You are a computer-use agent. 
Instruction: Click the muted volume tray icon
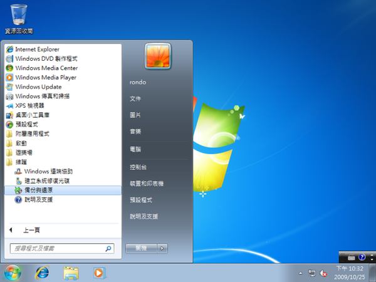click(323, 273)
